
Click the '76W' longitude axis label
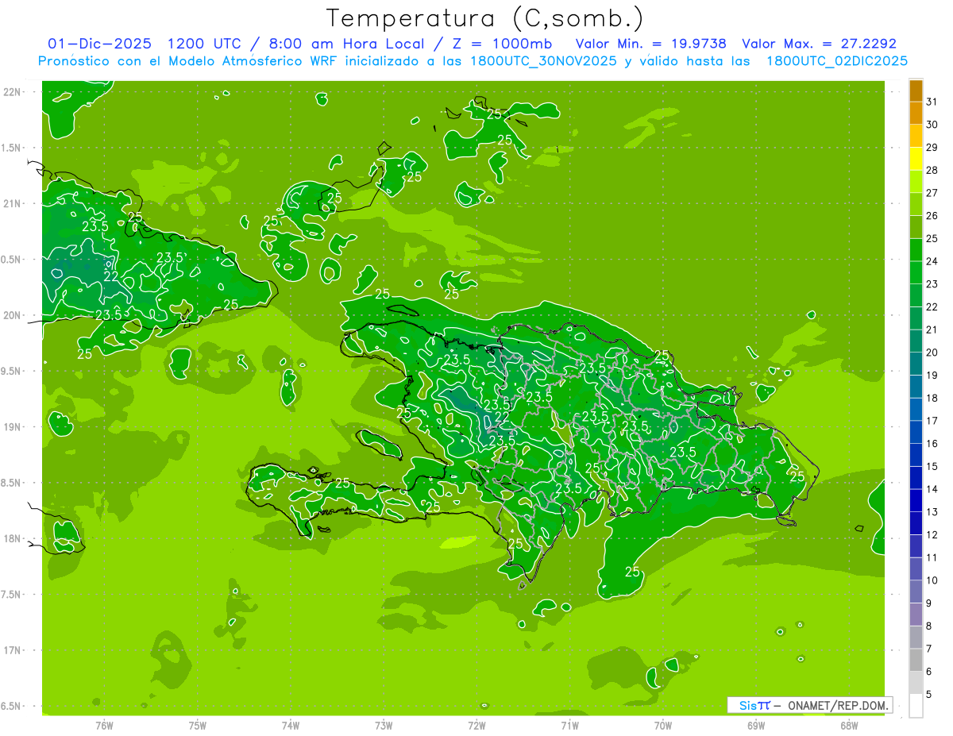(x=104, y=725)
